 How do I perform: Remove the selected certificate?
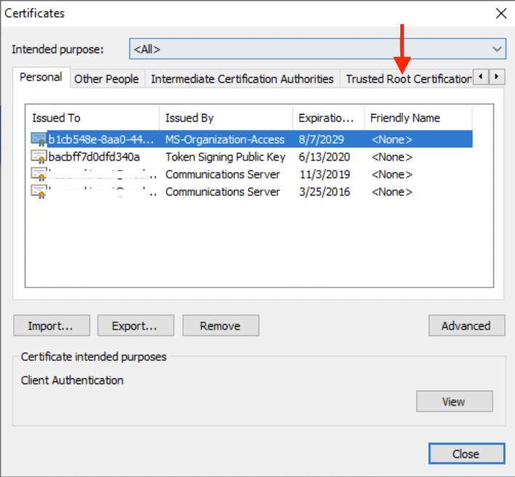[x=221, y=326]
